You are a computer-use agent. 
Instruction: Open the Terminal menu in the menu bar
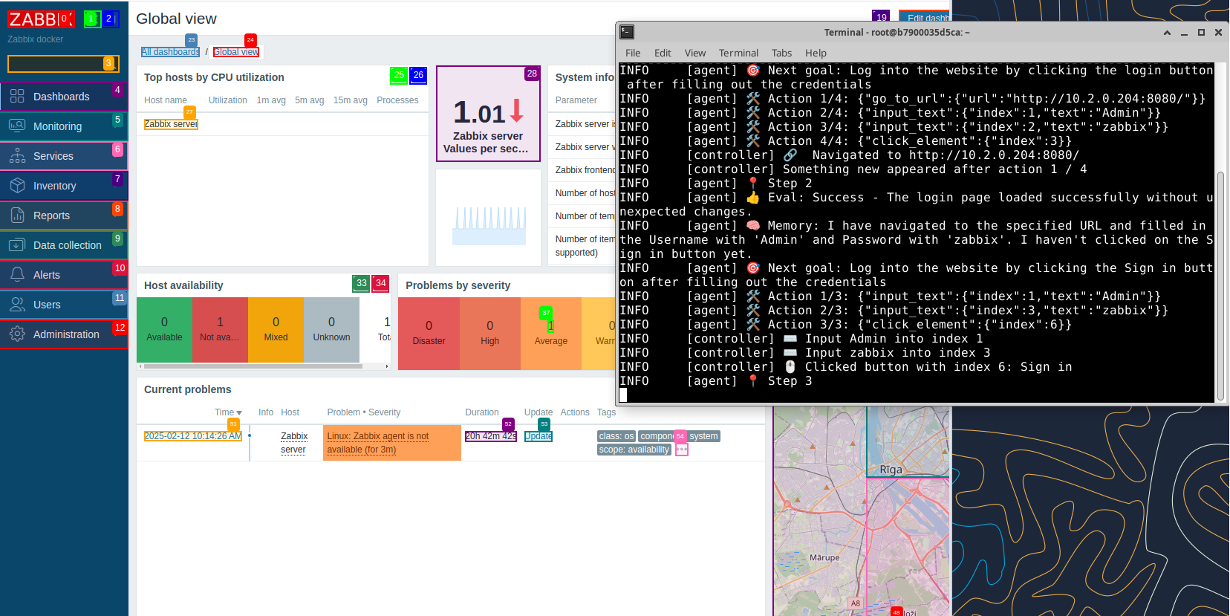pos(738,53)
